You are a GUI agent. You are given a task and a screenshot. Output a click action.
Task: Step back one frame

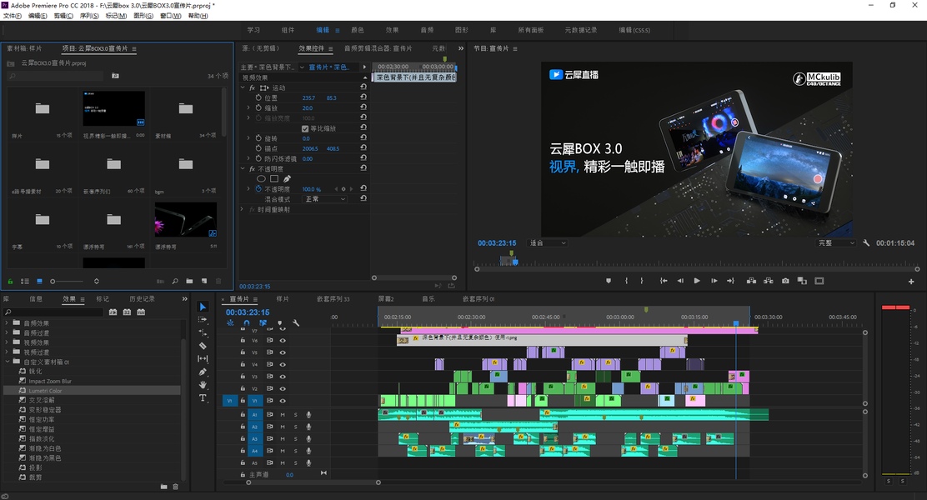click(680, 281)
